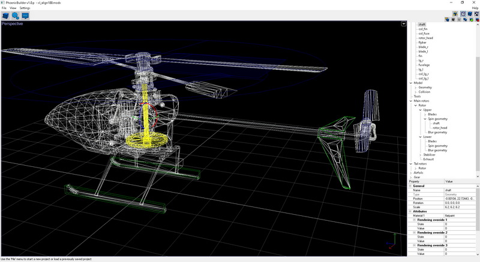Click the third blue screen toolbar icon

(25, 16)
